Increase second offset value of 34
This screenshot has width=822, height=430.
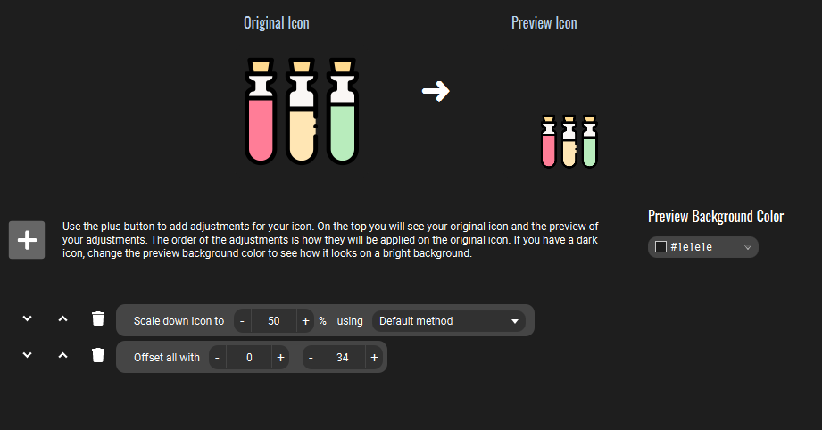pos(374,358)
